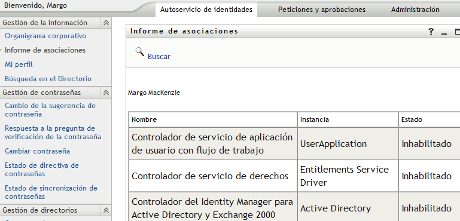Open Búsqueda en el Directorio
The height and width of the screenshot is (221, 460).
(x=48, y=79)
